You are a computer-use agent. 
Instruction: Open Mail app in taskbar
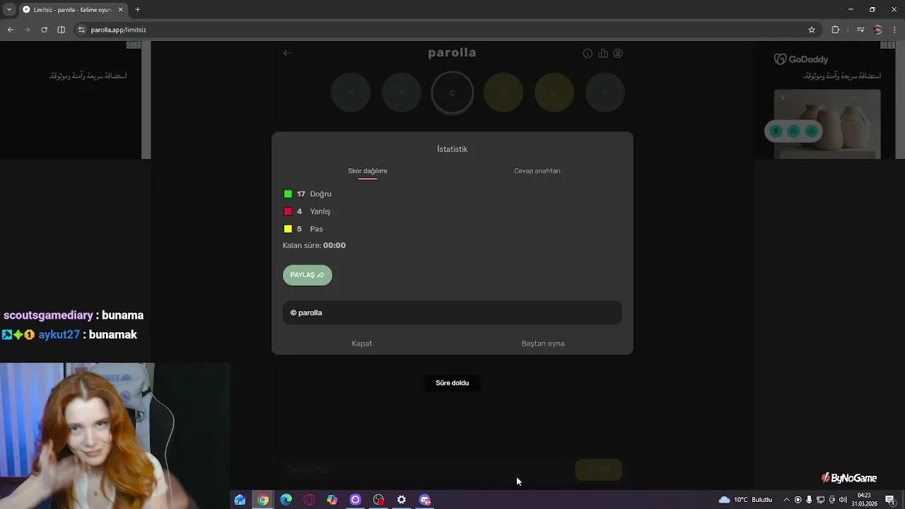point(240,500)
